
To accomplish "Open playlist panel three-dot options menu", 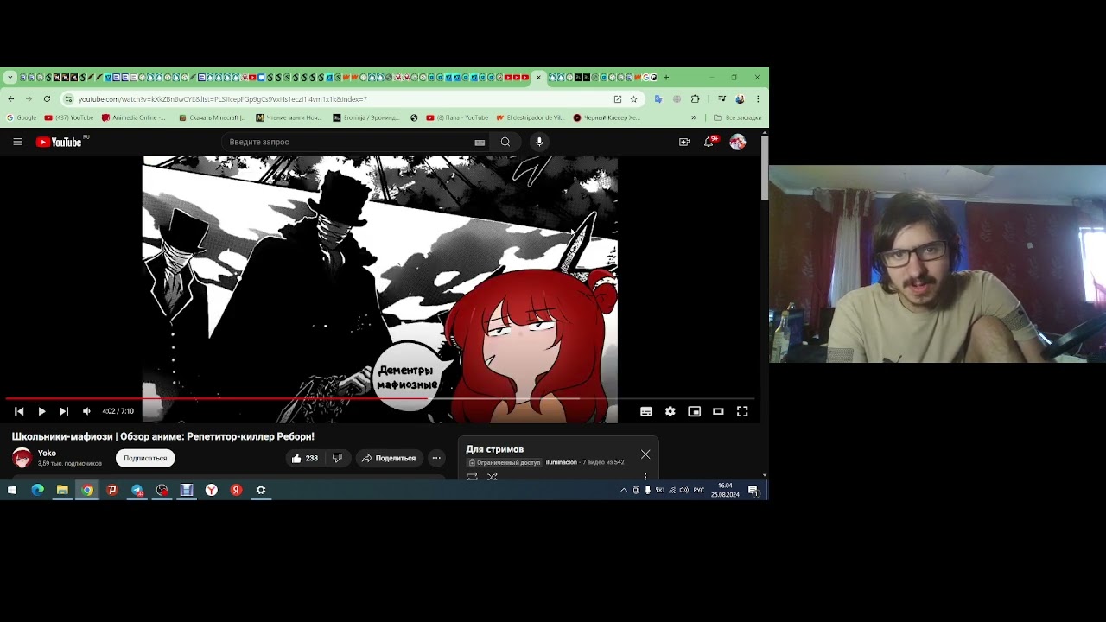I will (x=645, y=476).
